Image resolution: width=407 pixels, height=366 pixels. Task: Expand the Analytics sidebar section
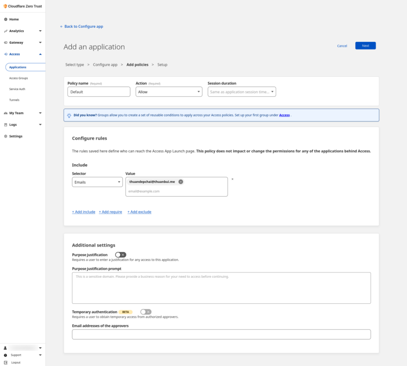pos(40,31)
